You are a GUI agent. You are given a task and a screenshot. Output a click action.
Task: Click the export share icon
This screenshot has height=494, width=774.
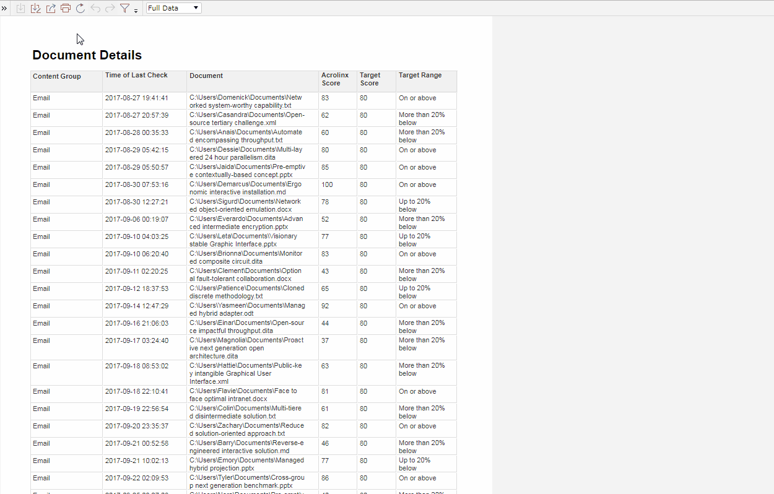[51, 8]
